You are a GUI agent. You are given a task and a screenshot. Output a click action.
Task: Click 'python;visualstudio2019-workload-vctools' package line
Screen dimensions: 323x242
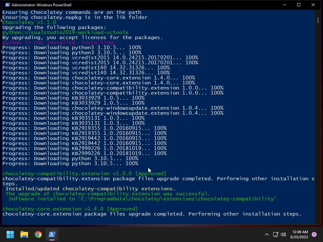(65, 32)
